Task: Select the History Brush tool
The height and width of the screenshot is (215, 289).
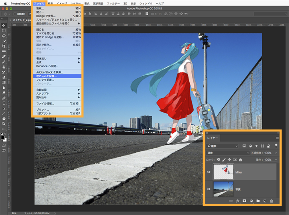Action: pyautogui.click(x=4, y=72)
